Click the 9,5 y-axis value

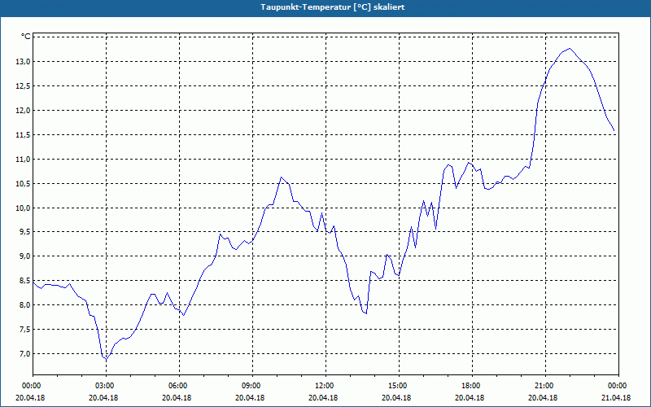[x=25, y=232]
